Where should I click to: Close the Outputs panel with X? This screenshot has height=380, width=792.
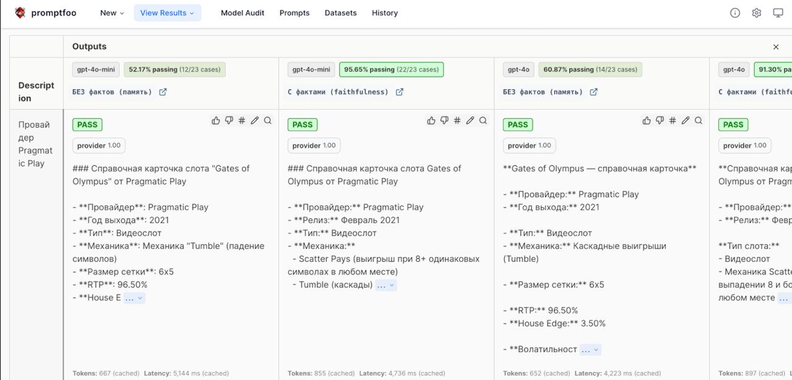(776, 47)
